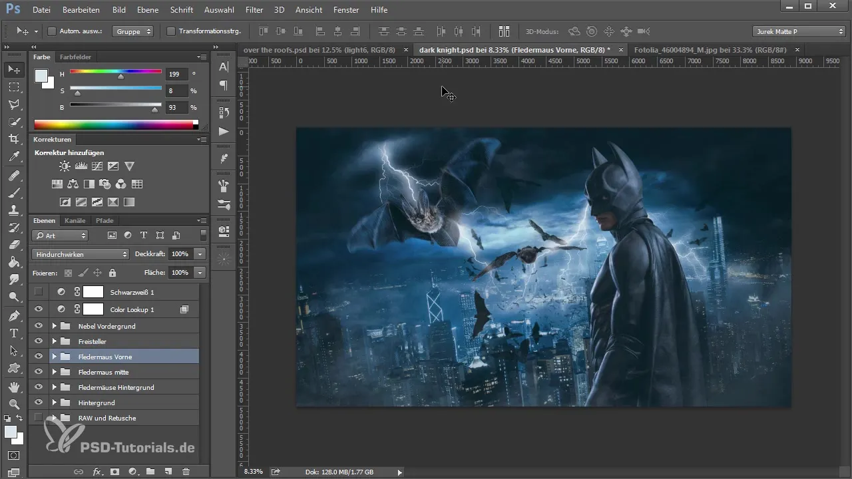The width and height of the screenshot is (852, 479).
Task: Add layer style fx icon
Action: click(x=97, y=471)
